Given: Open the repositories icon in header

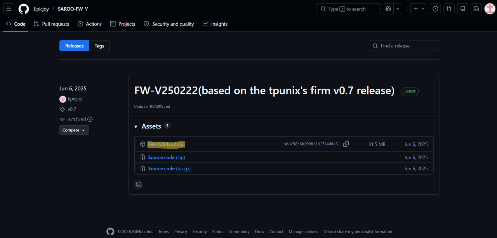Looking at the screenshot, I should click(x=462, y=9).
